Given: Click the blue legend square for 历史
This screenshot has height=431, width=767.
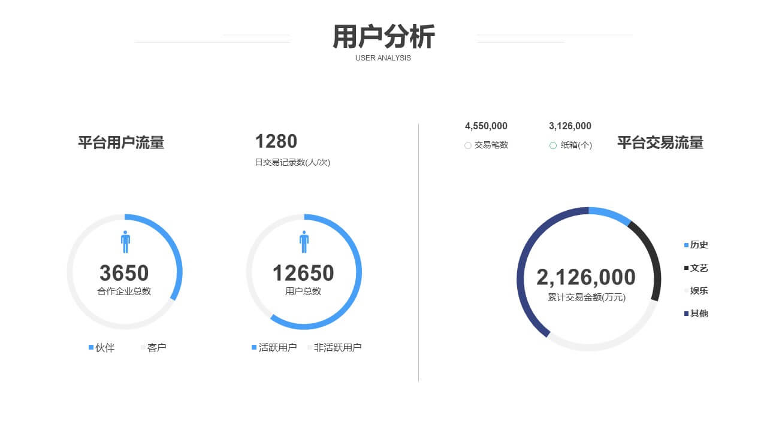Looking at the screenshot, I should 686,245.
